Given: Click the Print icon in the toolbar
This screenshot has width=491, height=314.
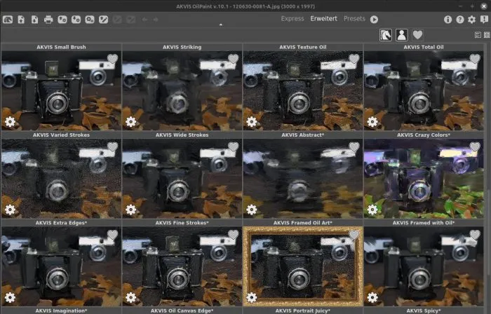Looking at the screenshot, I should 48,20.
